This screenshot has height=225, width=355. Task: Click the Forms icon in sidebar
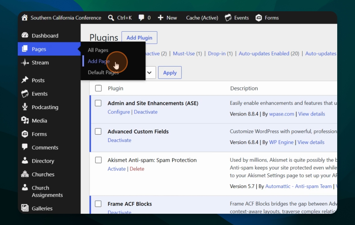click(x=25, y=134)
